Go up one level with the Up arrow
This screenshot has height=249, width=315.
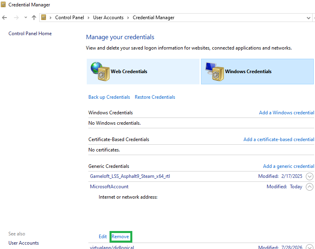34,18
